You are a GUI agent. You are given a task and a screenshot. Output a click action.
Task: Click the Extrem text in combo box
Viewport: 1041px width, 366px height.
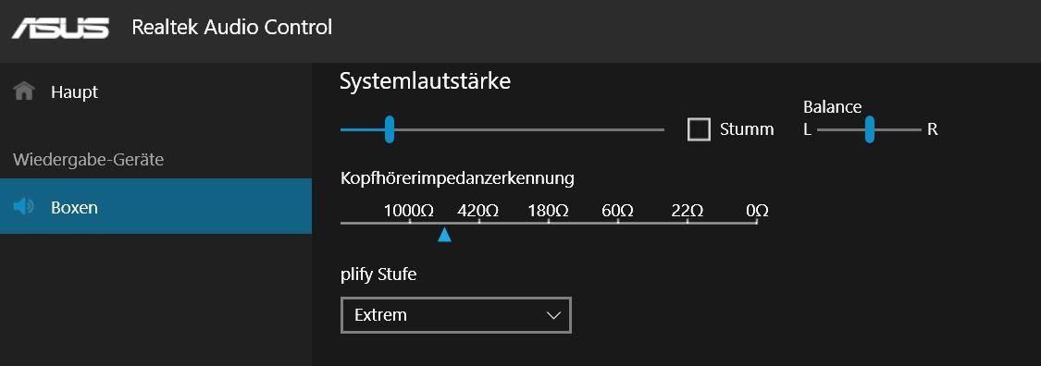[380, 315]
